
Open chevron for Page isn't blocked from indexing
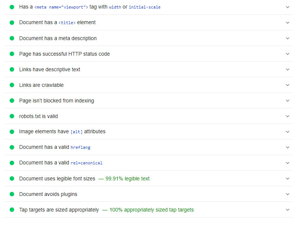point(287,101)
